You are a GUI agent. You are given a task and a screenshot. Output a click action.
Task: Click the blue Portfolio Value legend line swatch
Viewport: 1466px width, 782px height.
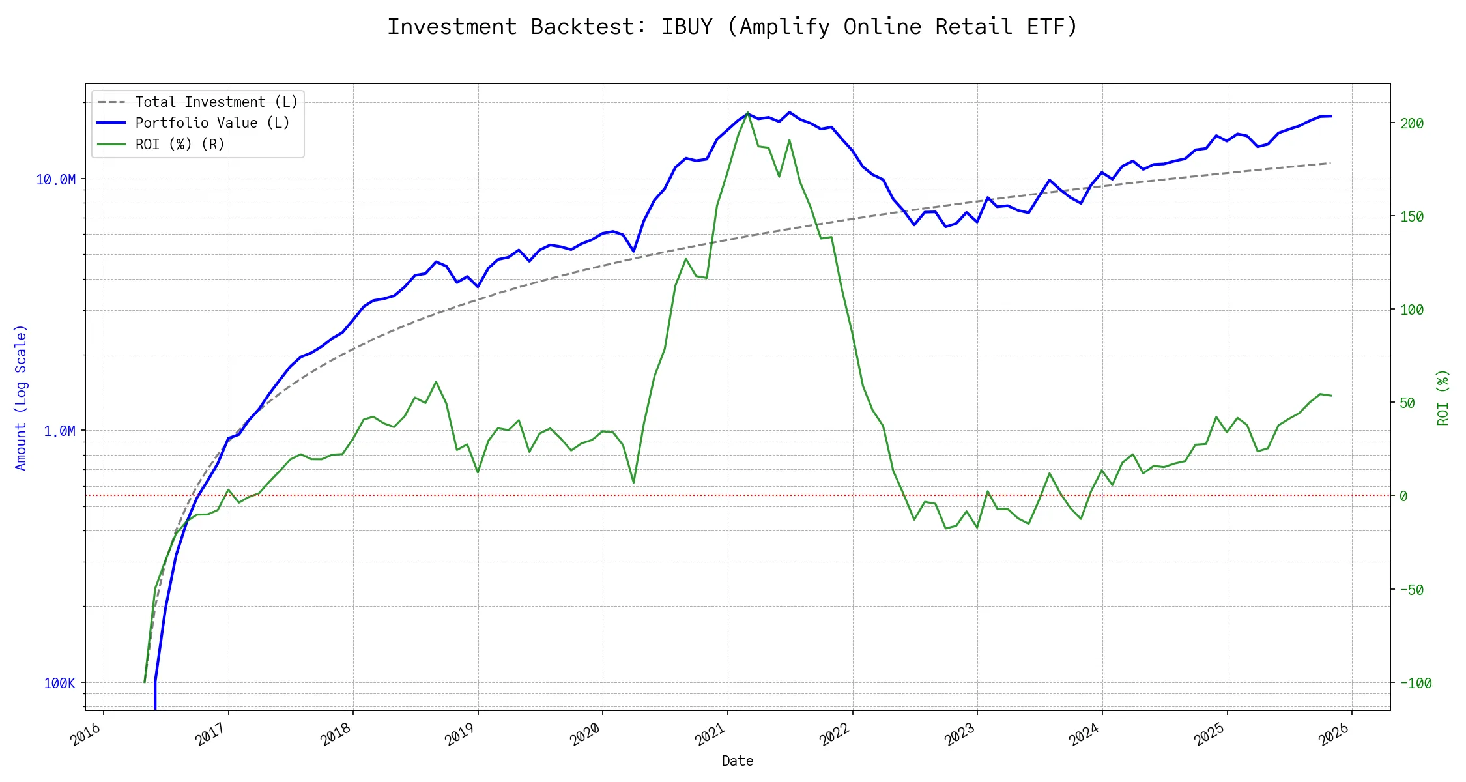click(x=111, y=123)
